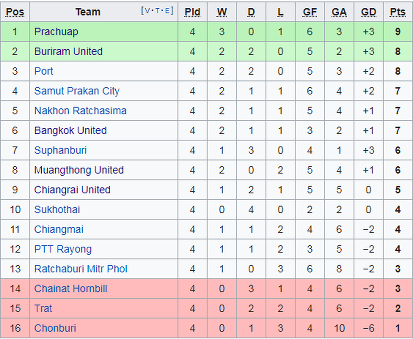
Task: Open the Chiangmai team link
Action: coord(59,229)
